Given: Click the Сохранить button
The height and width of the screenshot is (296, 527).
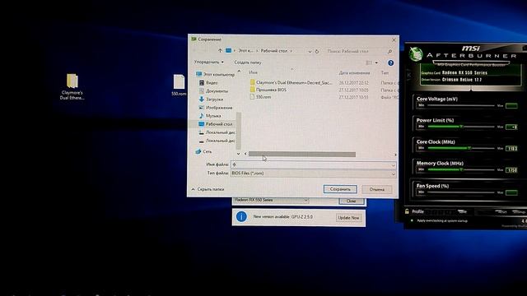Looking at the screenshot, I should [340, 189].
